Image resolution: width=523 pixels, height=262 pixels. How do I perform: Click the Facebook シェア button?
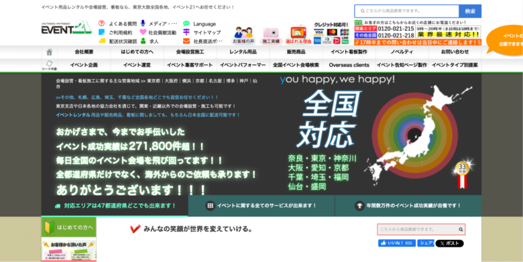click(426, 243)
